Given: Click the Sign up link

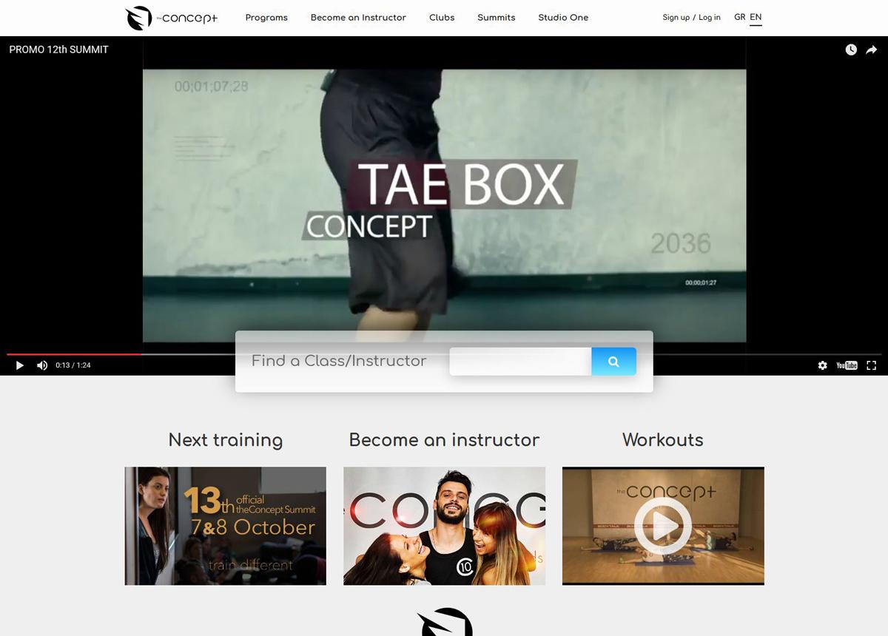Looking at the screenshot, I should (x=676, y=18).
